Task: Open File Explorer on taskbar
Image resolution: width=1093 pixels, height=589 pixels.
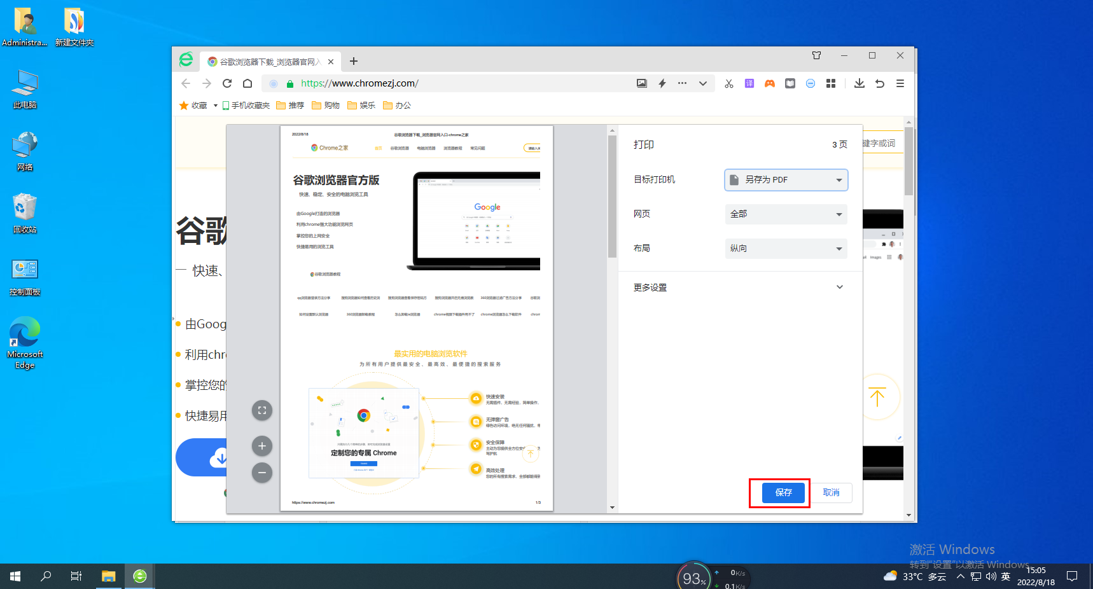Action: click(x=109, y=576)
